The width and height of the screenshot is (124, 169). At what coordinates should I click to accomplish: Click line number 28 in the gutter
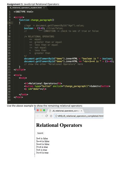coord(9,86)
